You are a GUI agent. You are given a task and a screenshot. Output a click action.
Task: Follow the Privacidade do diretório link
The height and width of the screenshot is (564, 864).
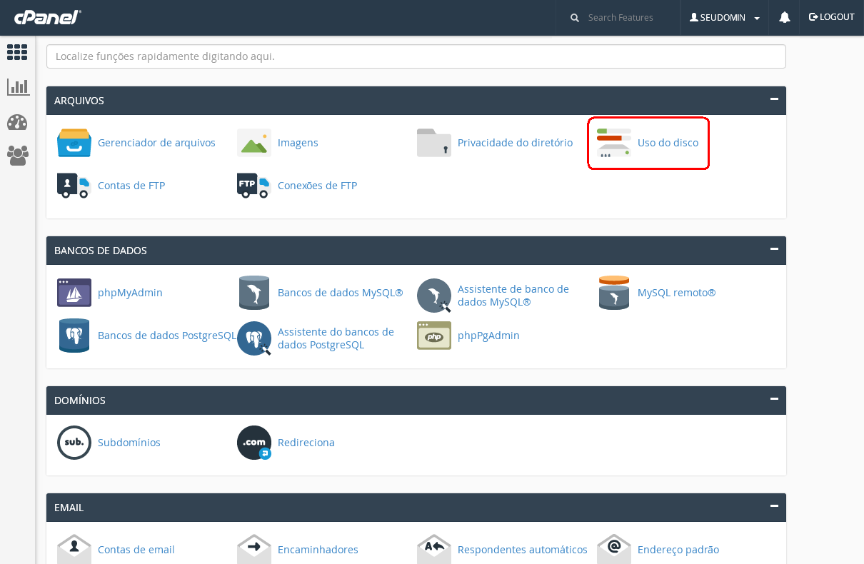coord(515,143)
